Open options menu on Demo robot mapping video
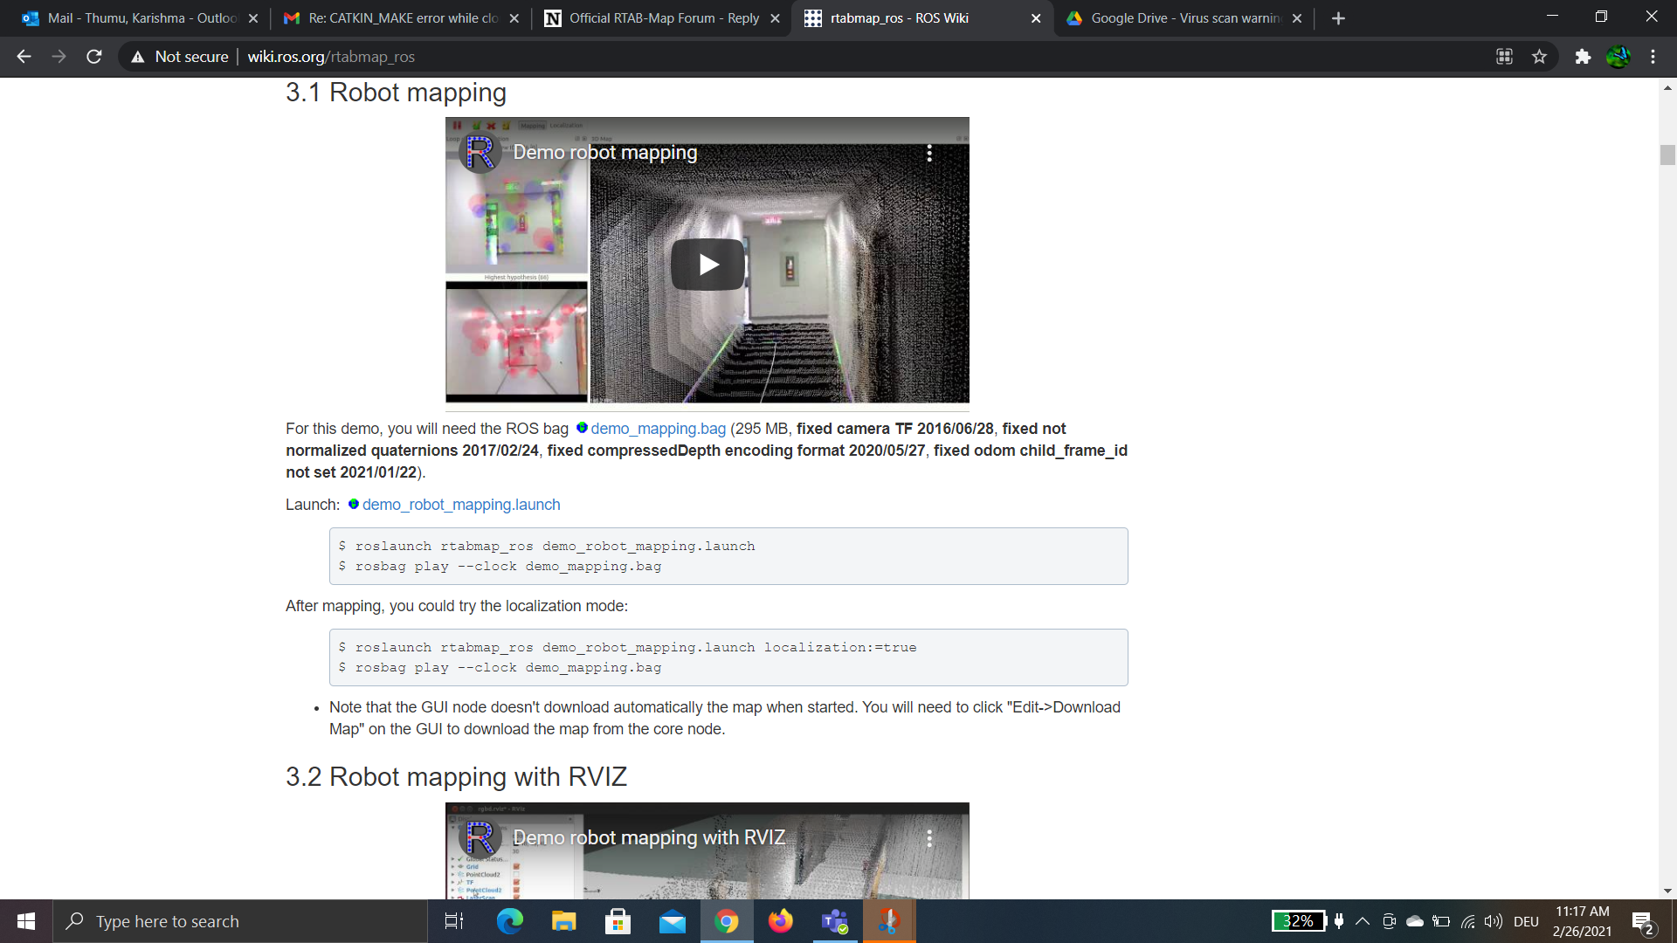1677x943 pixels. (929, 154)
